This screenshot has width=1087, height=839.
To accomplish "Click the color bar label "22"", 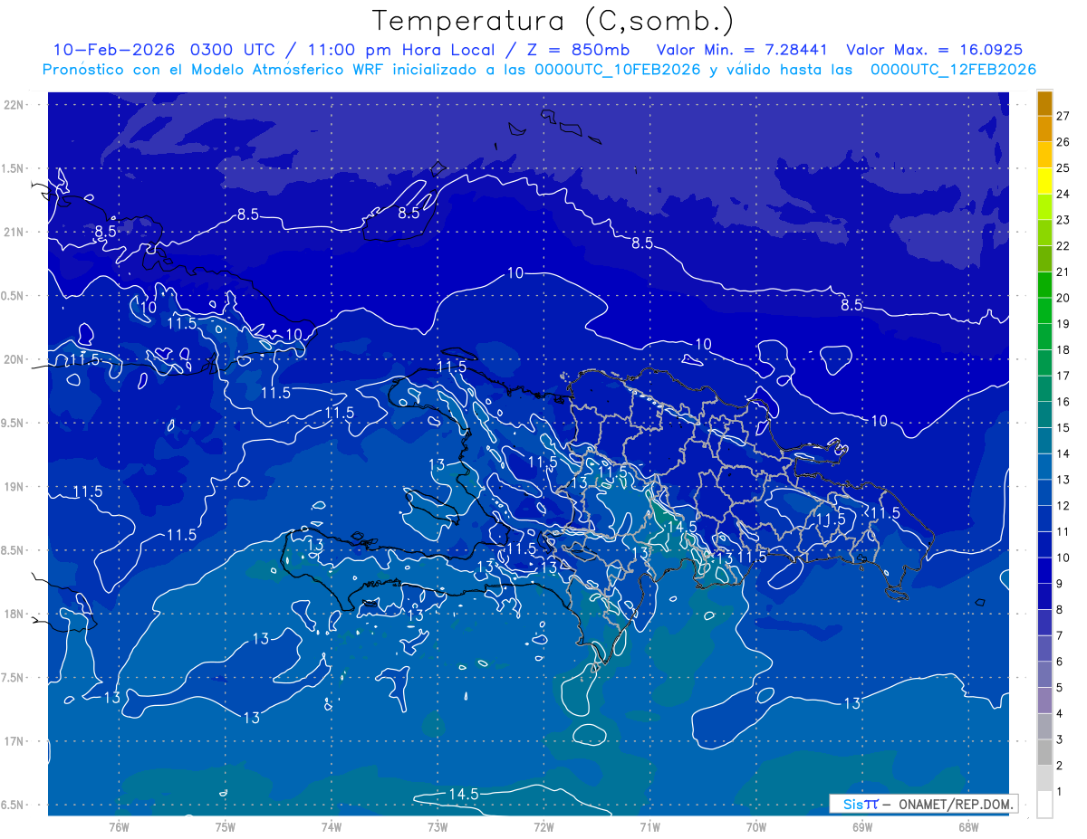I will coord(1063,245).
